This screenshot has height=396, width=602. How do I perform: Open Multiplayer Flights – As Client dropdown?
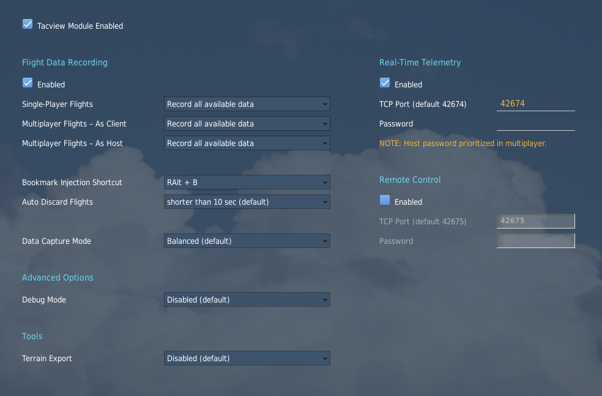pos(247,124)
